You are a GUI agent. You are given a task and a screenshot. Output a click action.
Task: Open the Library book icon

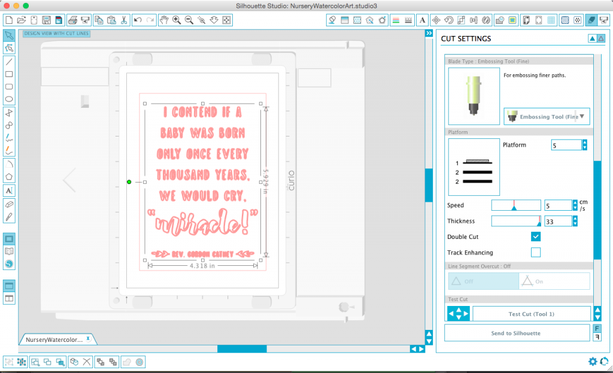[9, 251]
